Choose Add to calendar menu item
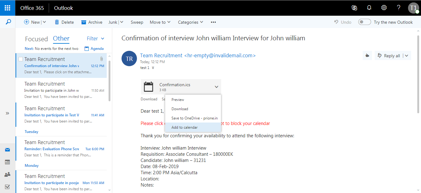This screenshot has height=193, width=421. (193, 127)
